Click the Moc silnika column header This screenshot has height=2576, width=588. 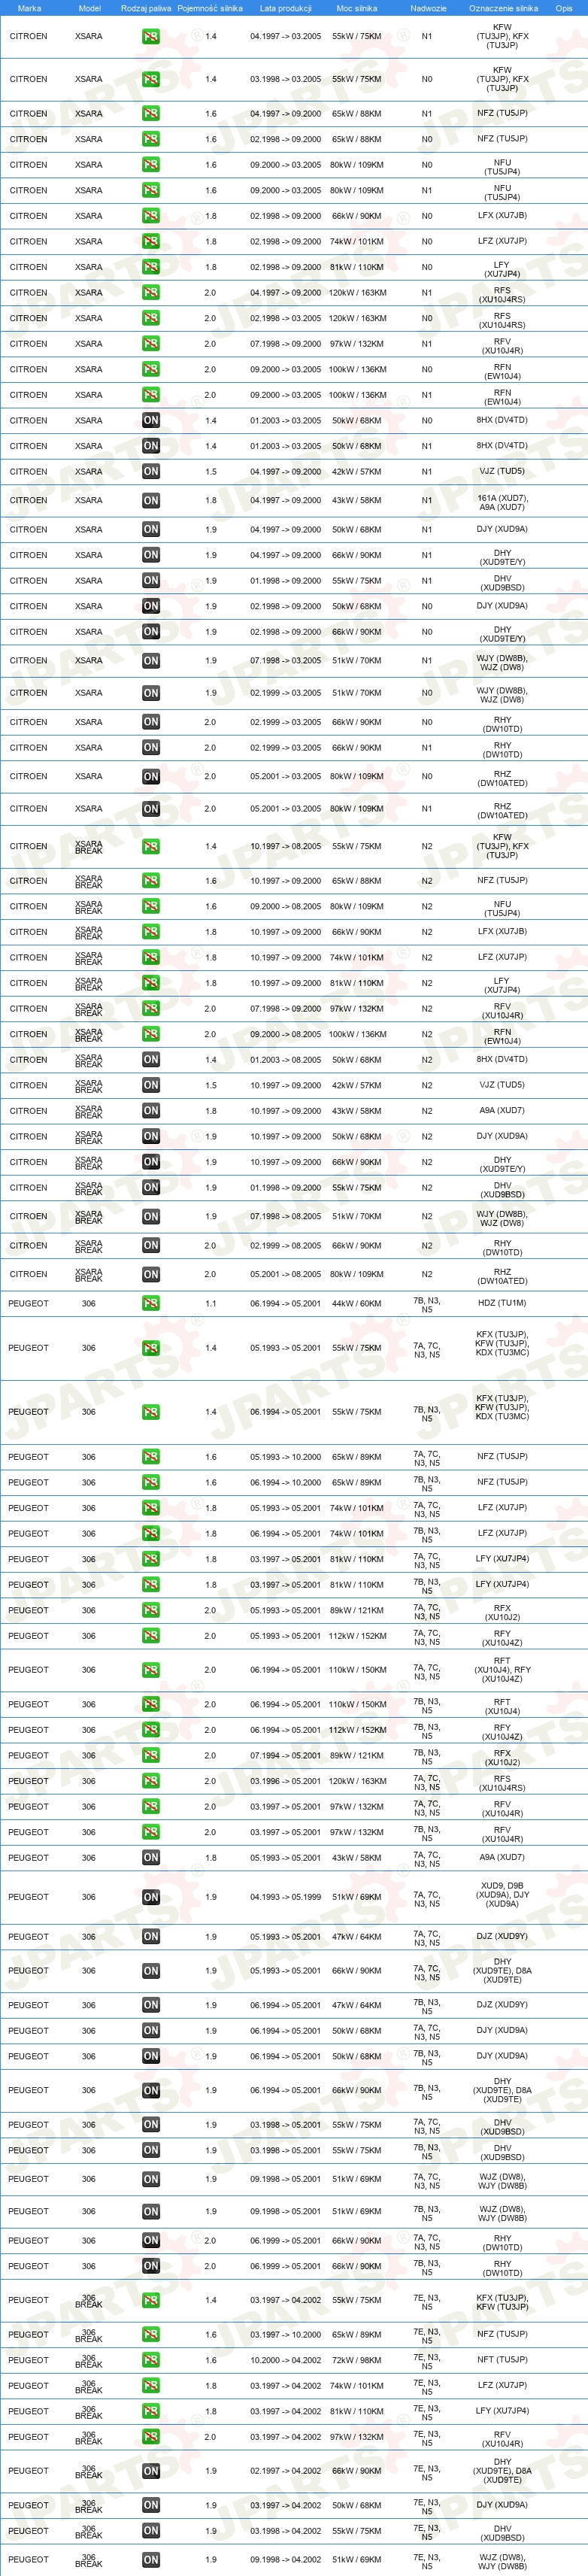click(357, 8)
